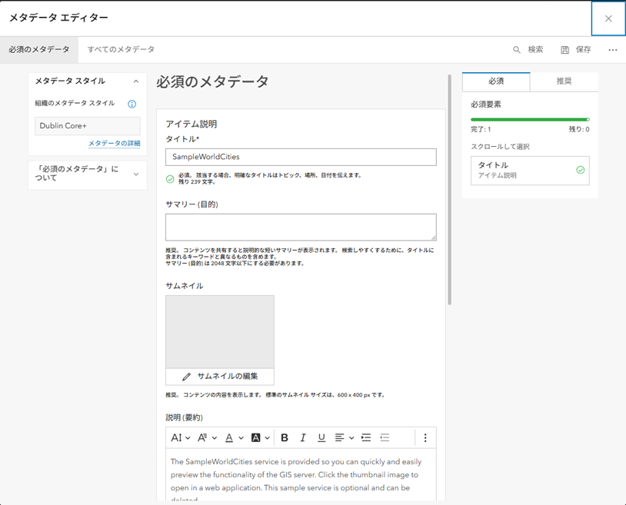Viewport: 626px width, 505px height.
Task: Click the 必須要素 heading
Action: point(486,105)
